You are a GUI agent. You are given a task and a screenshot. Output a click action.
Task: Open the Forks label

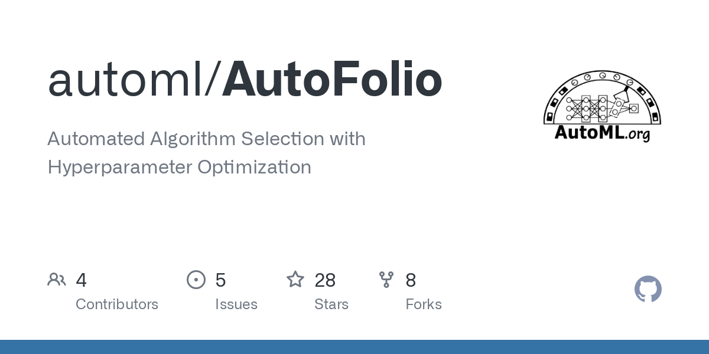point(424,304)
